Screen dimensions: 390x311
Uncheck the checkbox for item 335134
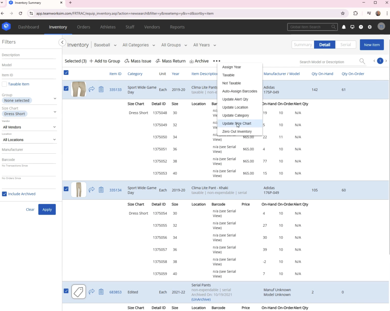66,189
